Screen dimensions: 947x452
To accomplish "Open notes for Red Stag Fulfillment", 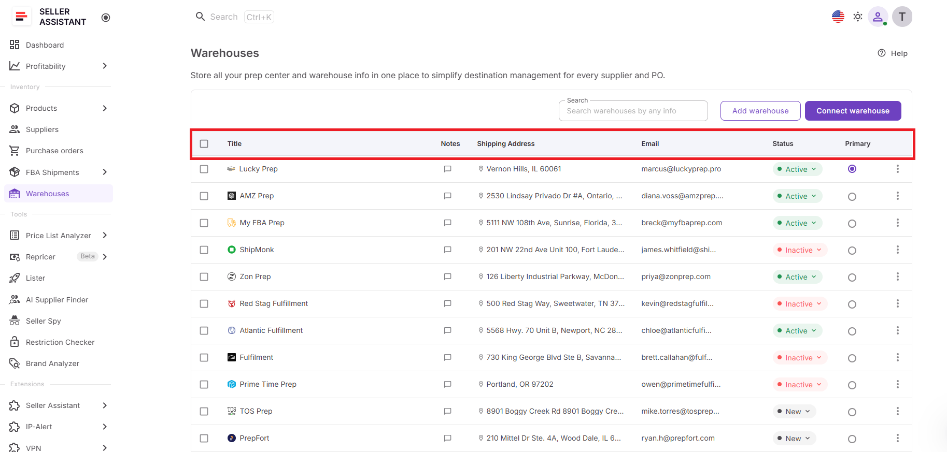I will [448, 303].
